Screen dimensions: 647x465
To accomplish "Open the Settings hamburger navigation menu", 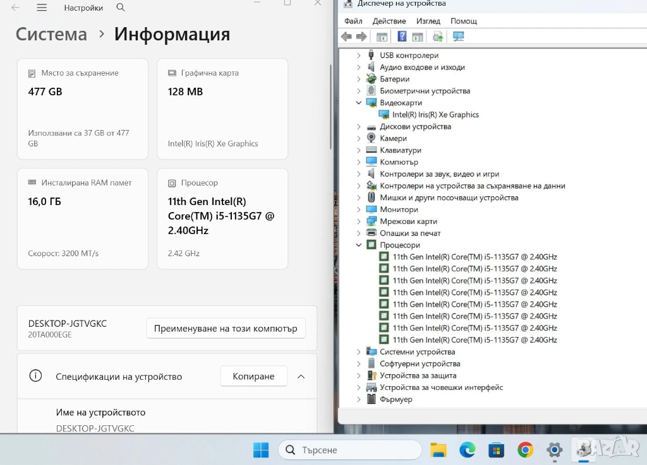I will [x=42, y=8].
